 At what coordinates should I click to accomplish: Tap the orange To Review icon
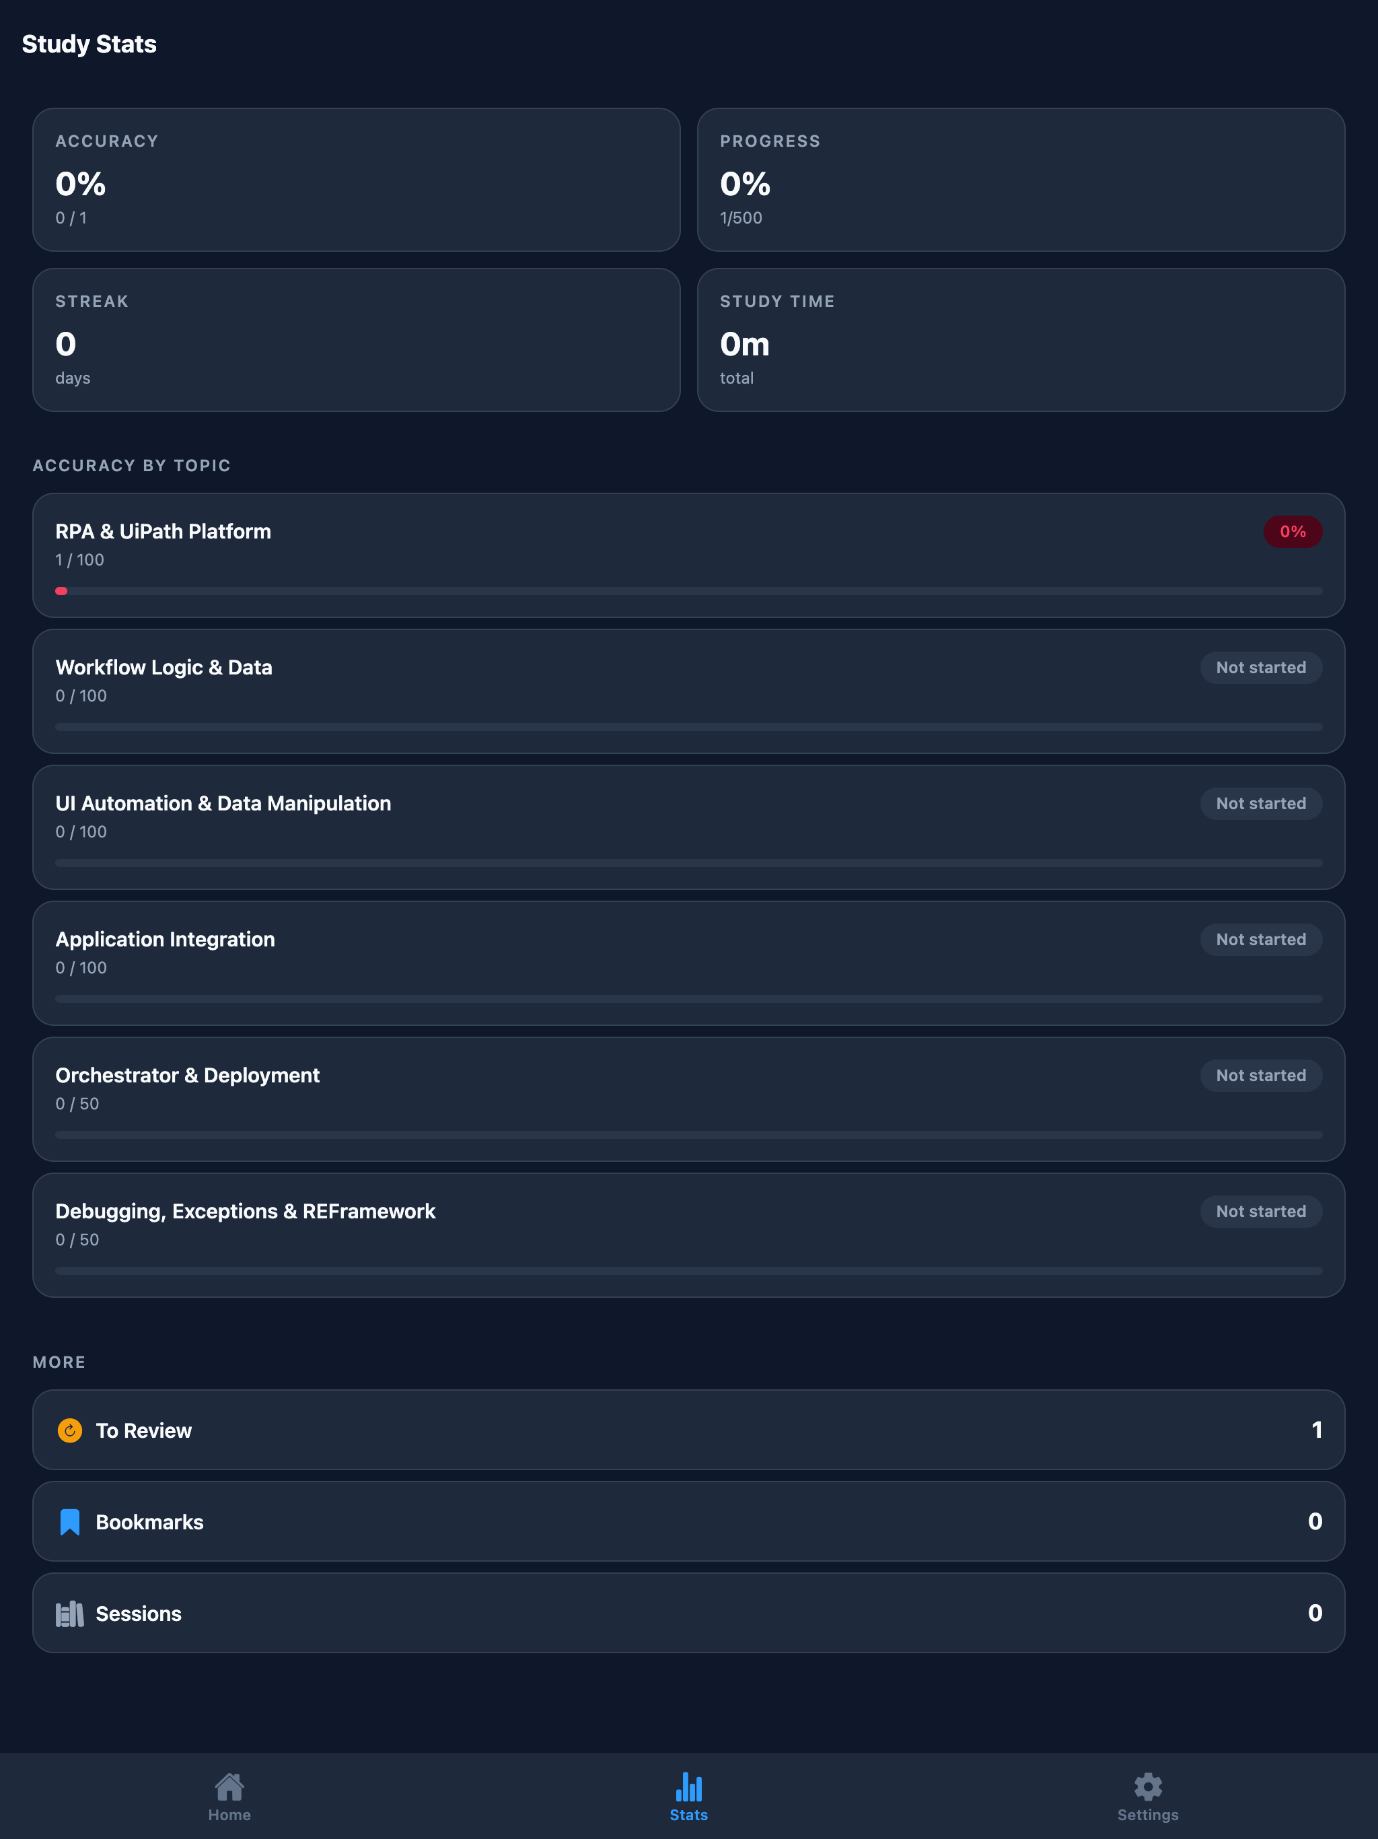70,1430
